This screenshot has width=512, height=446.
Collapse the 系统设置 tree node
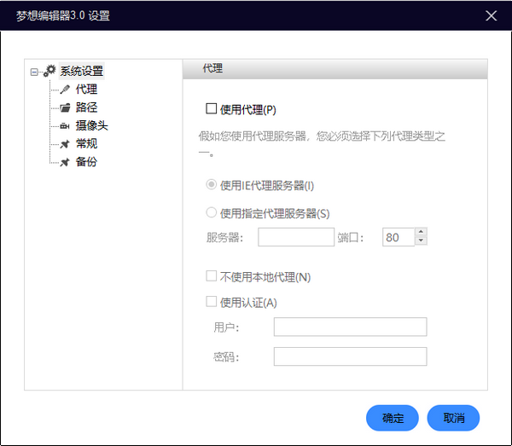(x=34, y=72)
